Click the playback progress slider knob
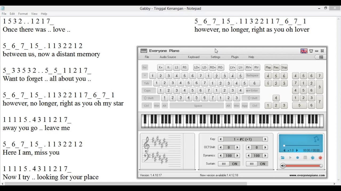341x191 pixels. [x=284, y=146]
